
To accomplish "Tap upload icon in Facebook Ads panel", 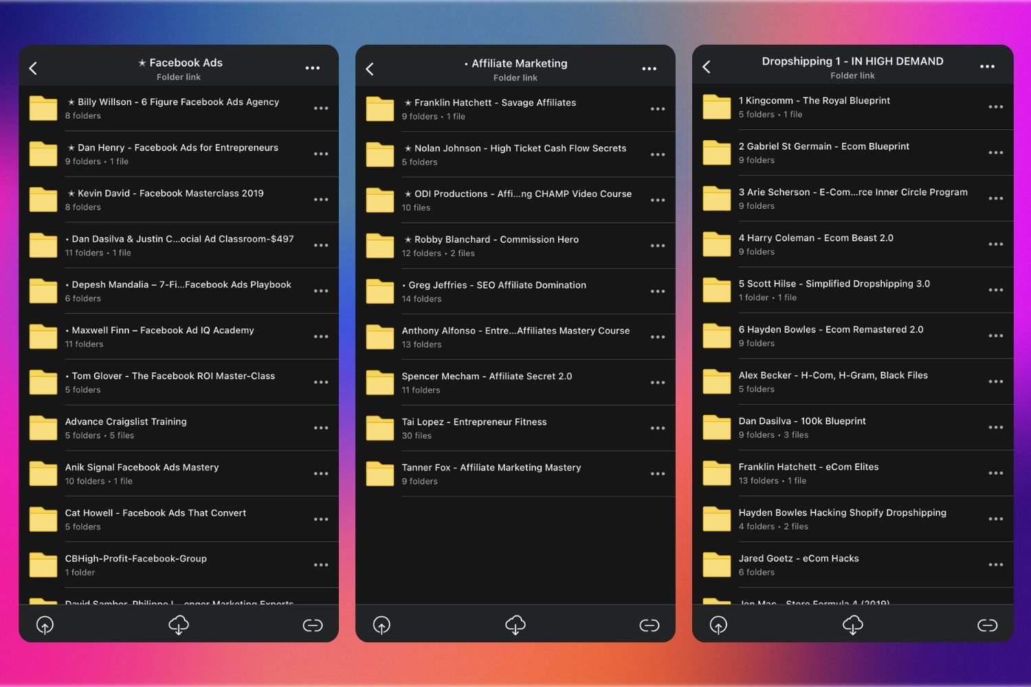I will tap(45, 625).
